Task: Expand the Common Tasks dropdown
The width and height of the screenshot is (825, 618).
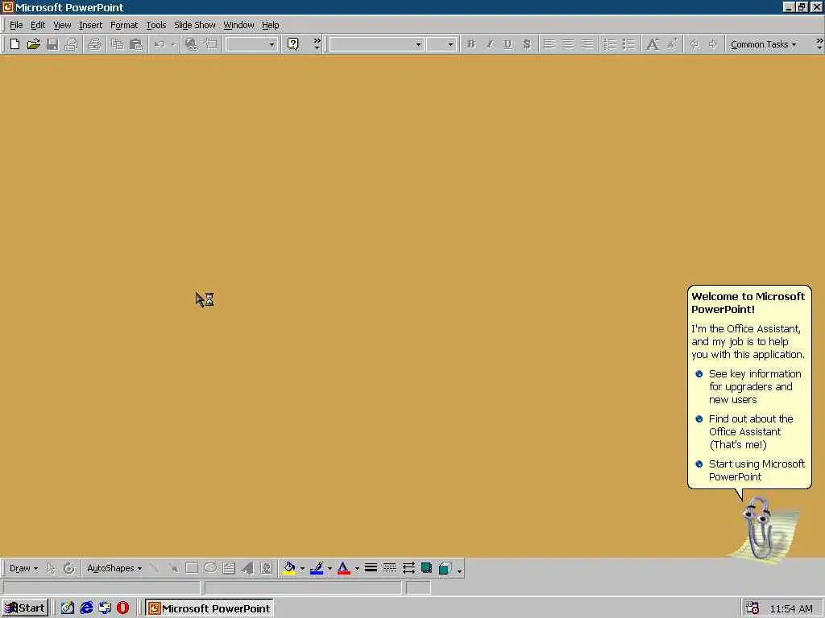Action: tap(763, 45)
